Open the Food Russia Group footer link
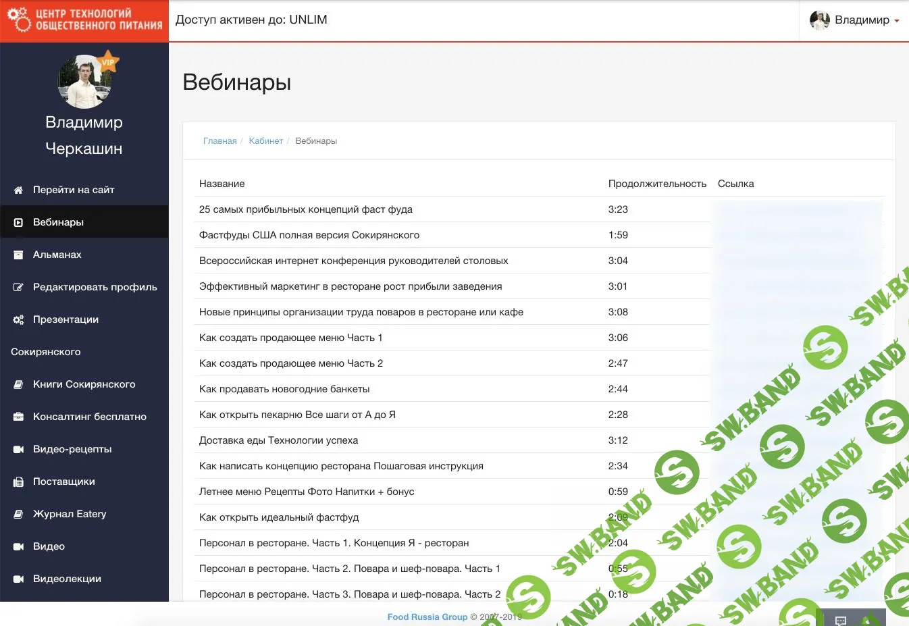The image size is (909, 626). [427, 617]
